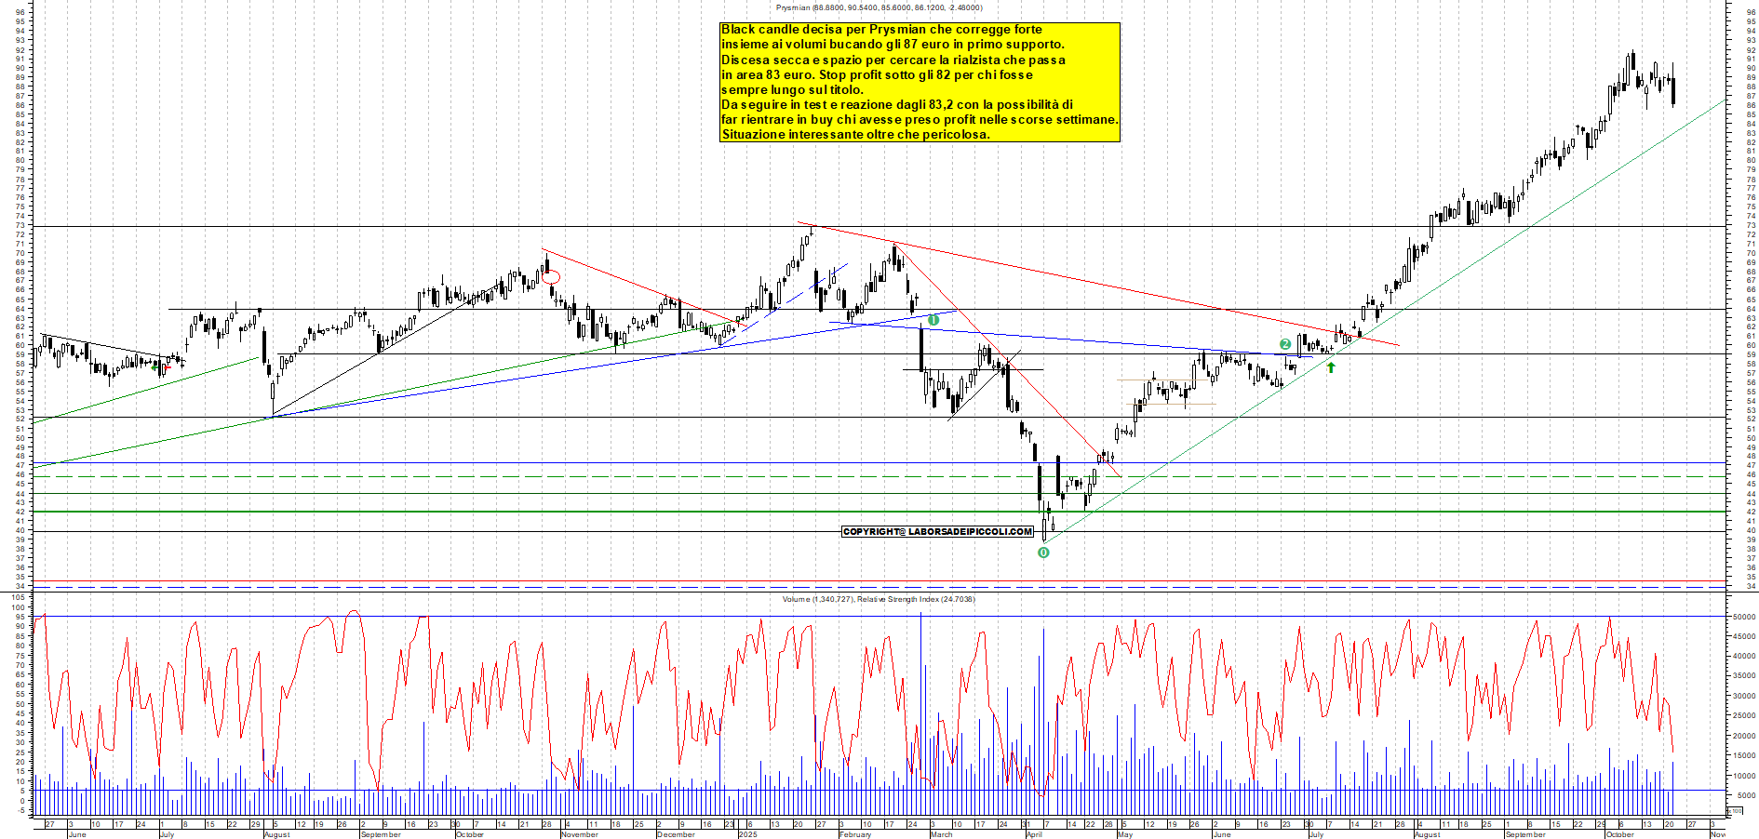Click the red ellipse annotation on chart
This screenshot has height=839, width=1759.
(x=551, y=276)
